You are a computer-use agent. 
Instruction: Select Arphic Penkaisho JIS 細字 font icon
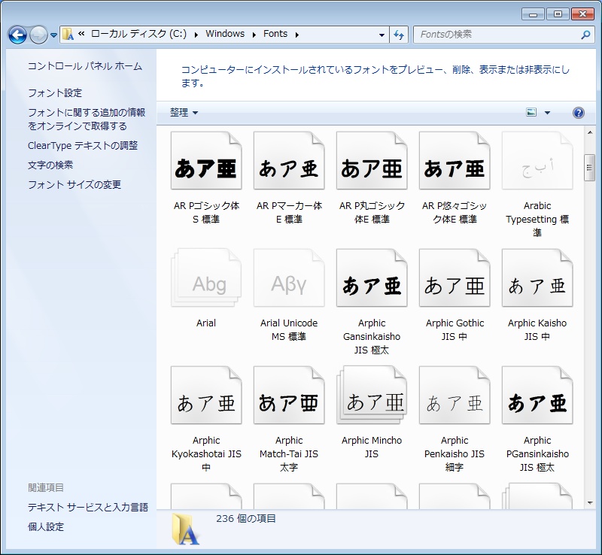pos(455,395)
